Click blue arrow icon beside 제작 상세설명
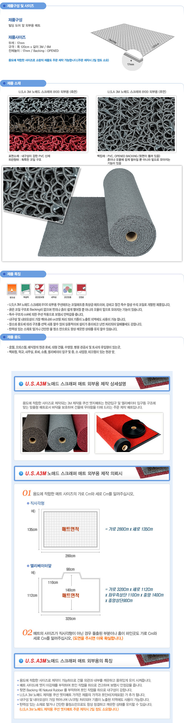 coord(21,384)
